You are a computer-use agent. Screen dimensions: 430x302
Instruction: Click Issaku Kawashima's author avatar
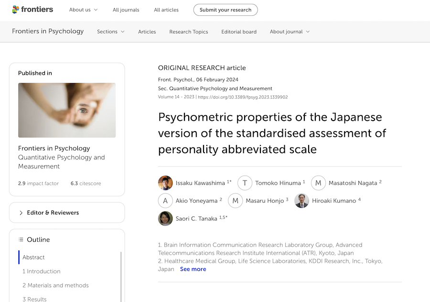[165, 183]
